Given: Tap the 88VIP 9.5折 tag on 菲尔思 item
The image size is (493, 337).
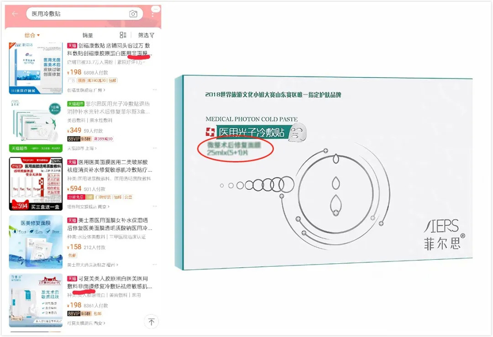Looking at the screenshot, I should 79,139.
